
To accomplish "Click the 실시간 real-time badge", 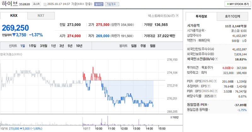I will (x=99, y=4).
